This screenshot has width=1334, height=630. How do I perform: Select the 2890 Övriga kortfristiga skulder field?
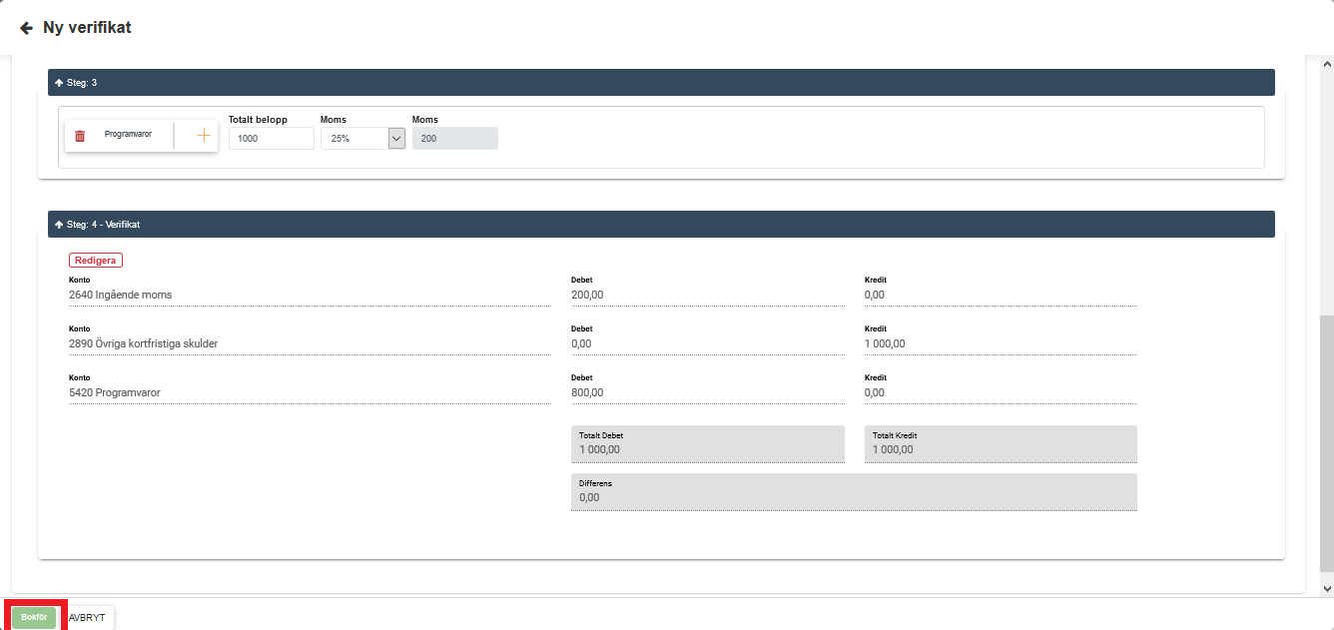coord(309,343)
